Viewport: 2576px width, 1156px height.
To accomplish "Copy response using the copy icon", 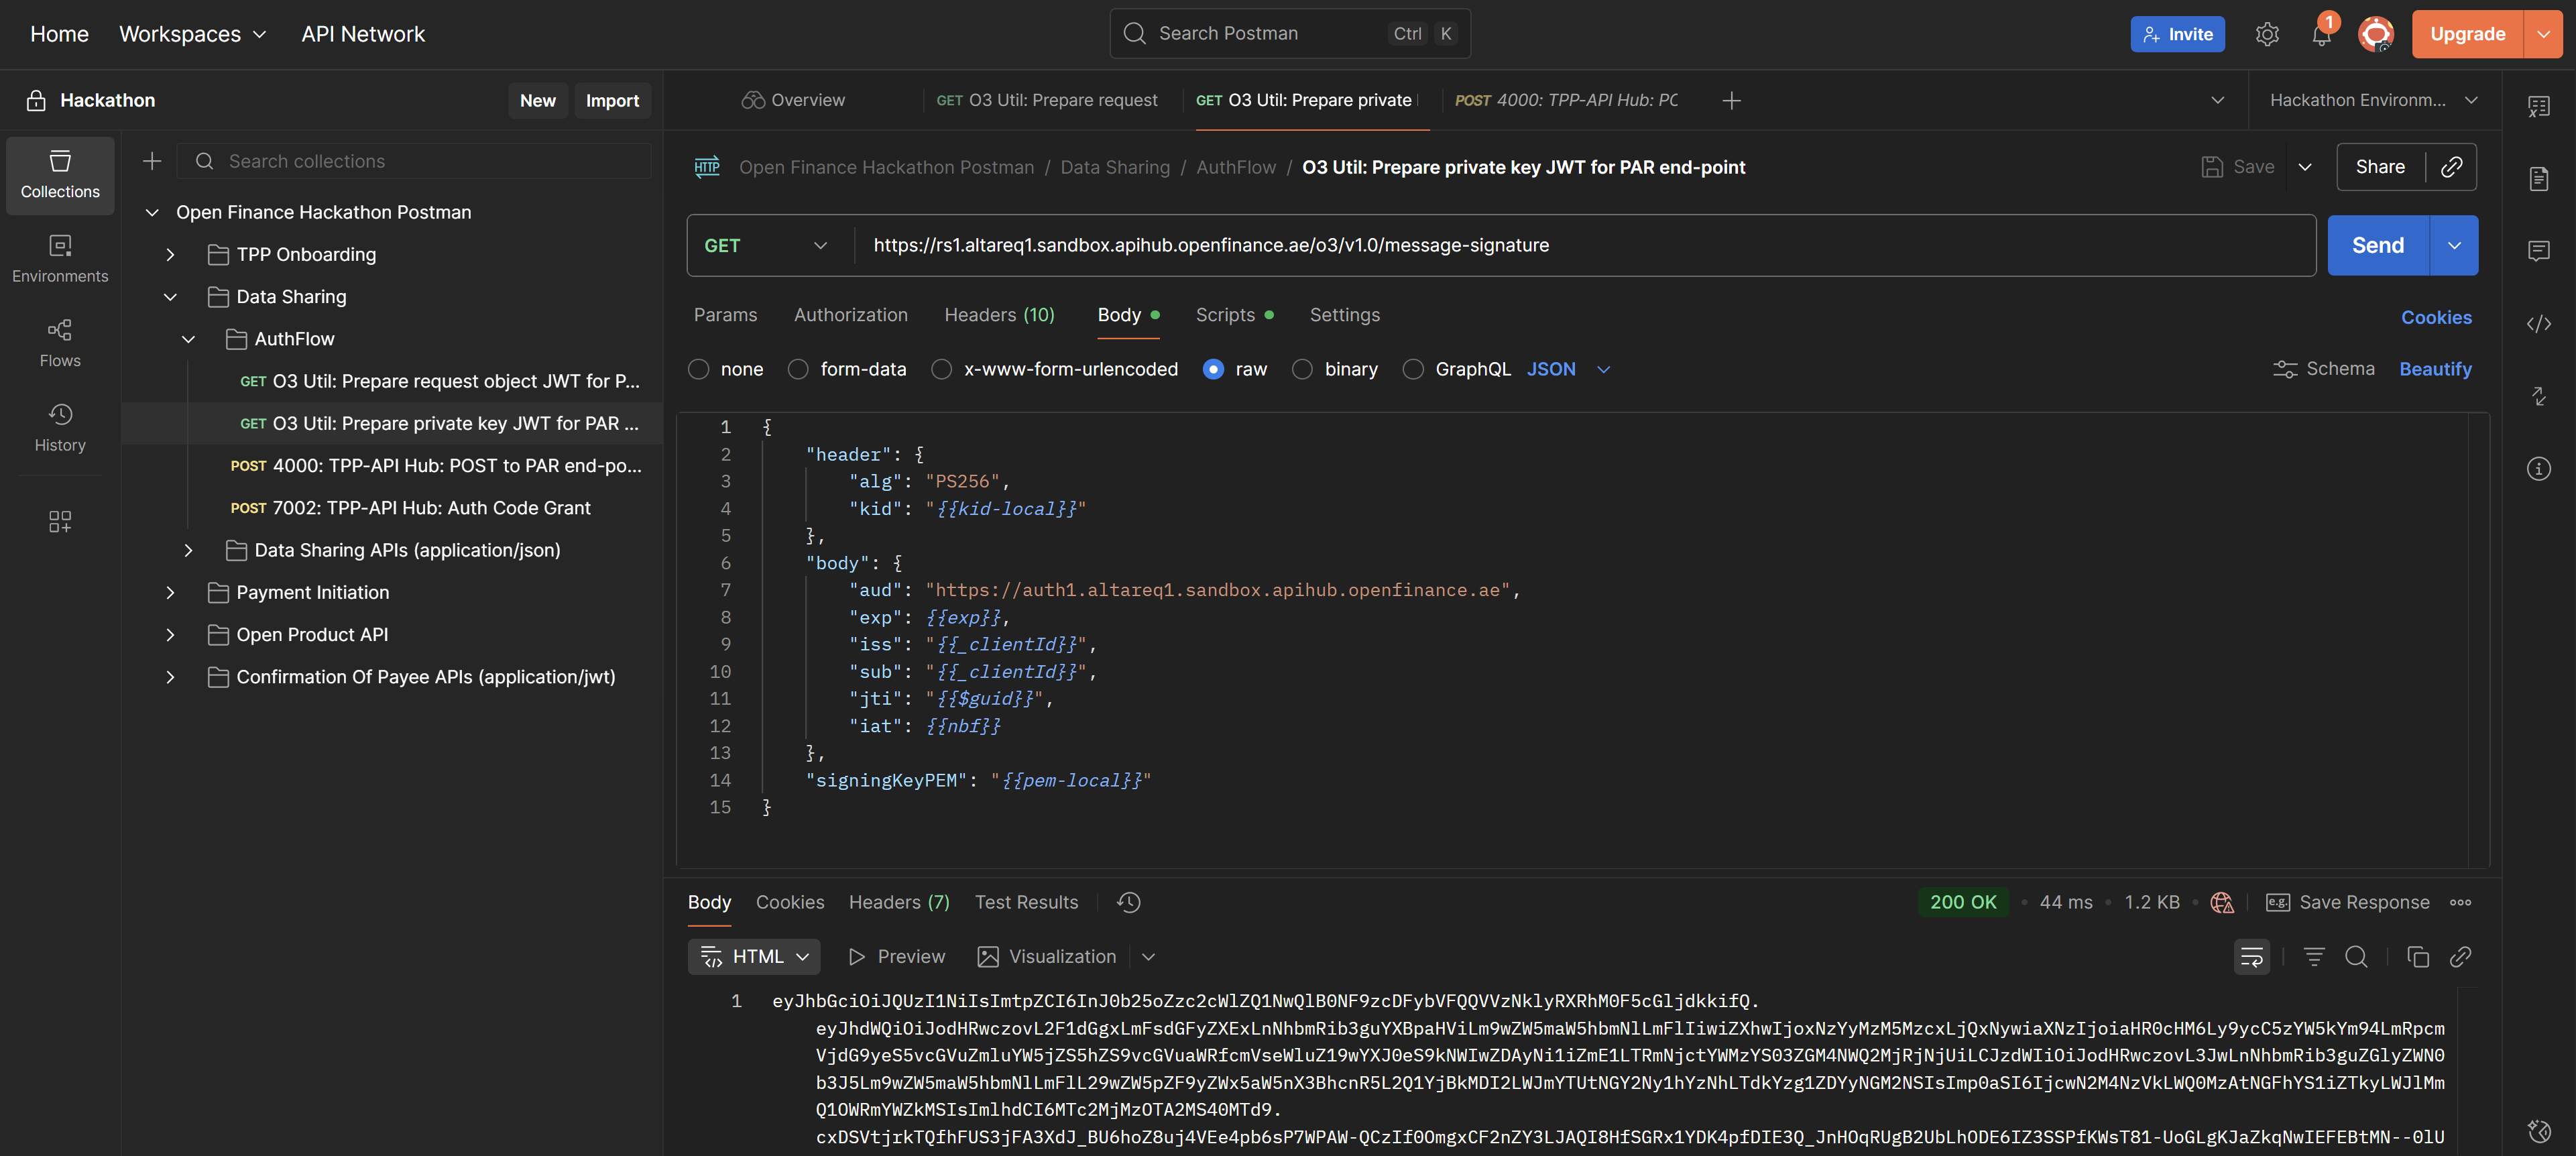I will click(2418, 957).
